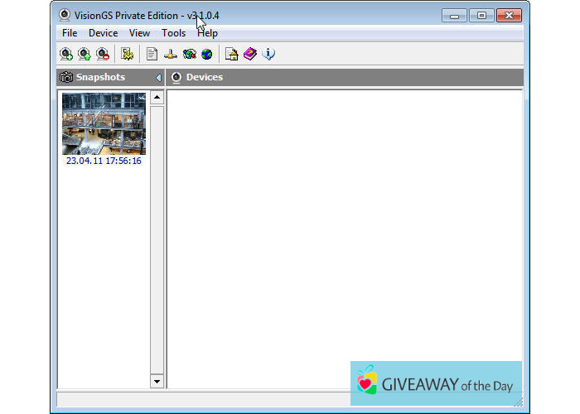Click the snapshots scrollbar up arrow
Image resolution: width=580 pixels, height=414 pixels.
[x=157, y=99]
